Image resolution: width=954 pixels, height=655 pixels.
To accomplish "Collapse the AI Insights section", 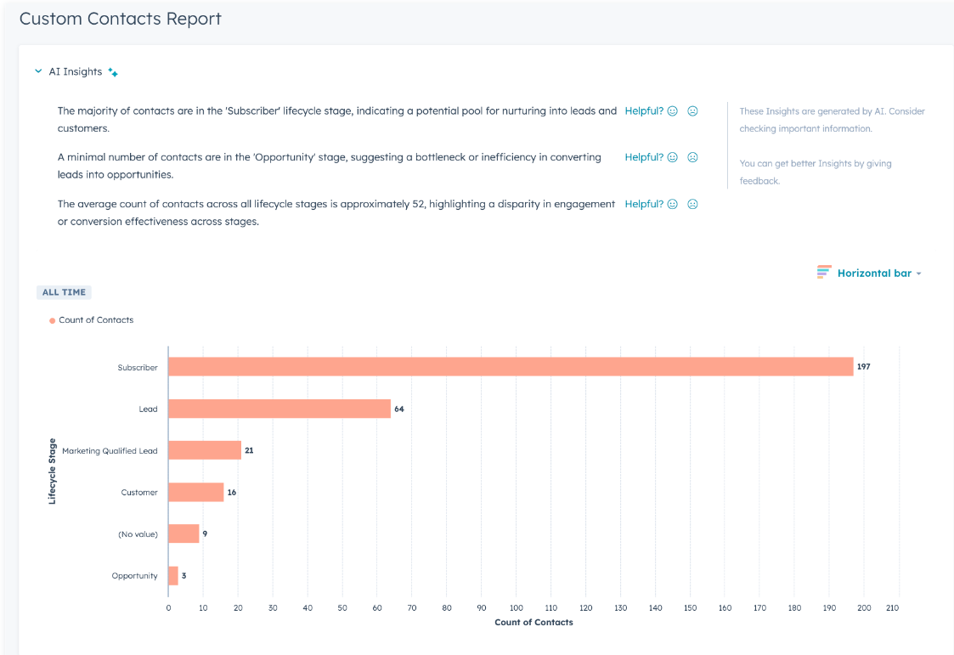I will point(37,71).
